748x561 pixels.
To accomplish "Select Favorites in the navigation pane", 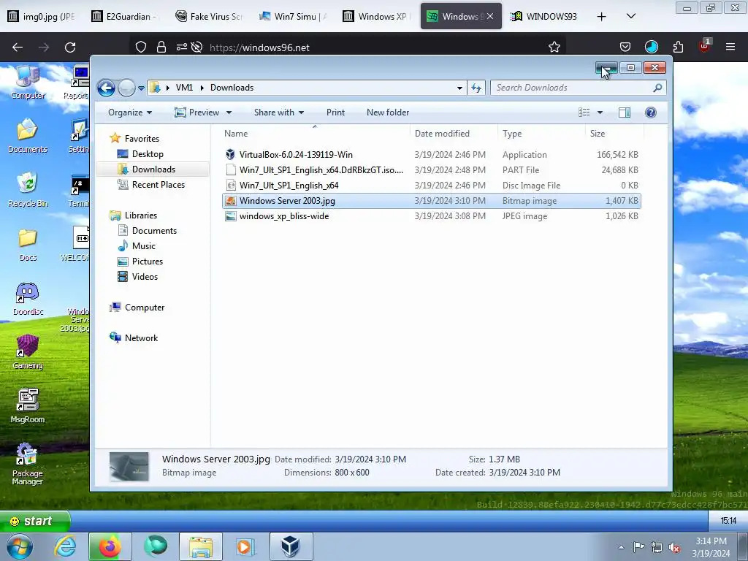I will click(142, 139).
